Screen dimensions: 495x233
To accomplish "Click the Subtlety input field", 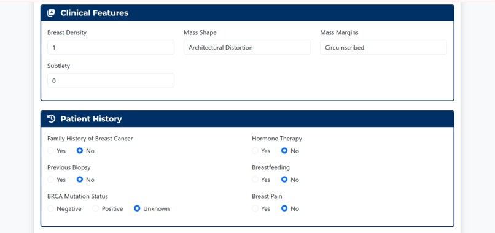I will (111, 81).
